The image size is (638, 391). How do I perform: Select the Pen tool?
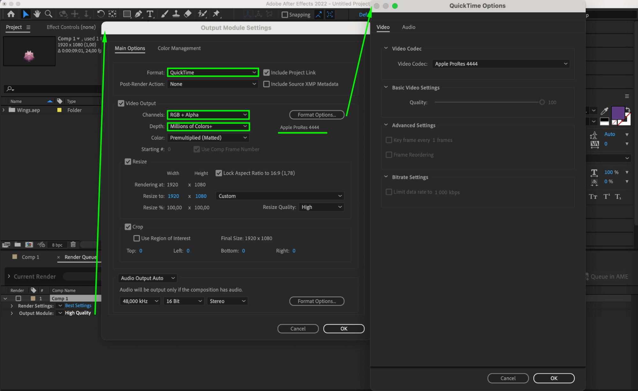pos(138,14)
